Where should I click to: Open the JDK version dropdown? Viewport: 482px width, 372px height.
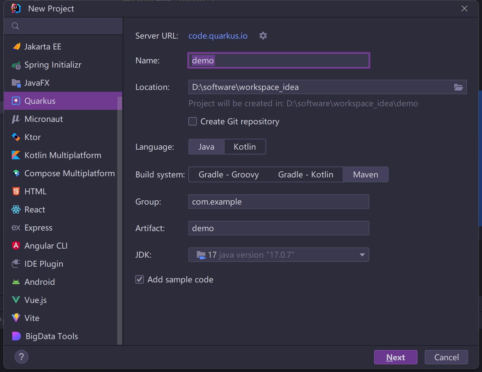point(279,255)
